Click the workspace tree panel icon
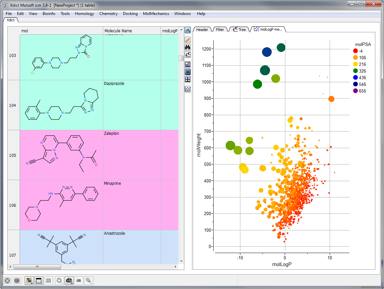 pos(29,280)
